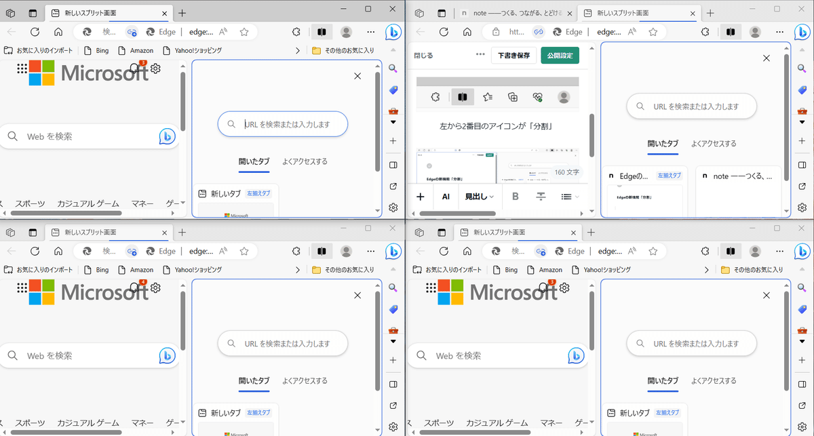Open Microsoft apps grid in top-left window
814x436 pixels.
[22, 68]
